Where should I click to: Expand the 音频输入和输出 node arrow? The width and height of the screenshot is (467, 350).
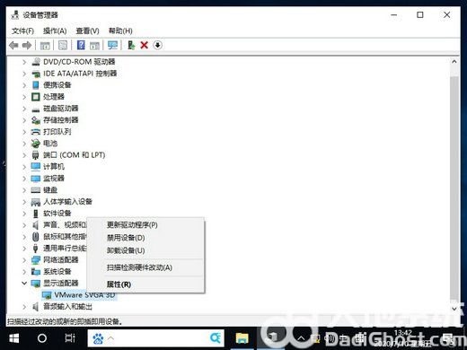[24, 307]
